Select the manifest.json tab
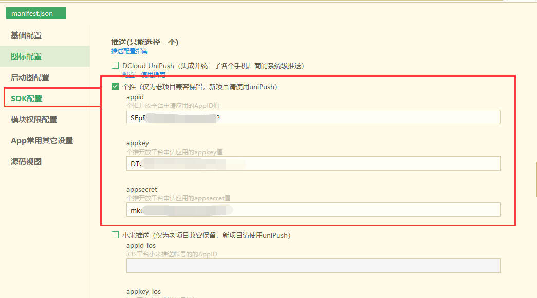Viewport: 537px width, 298px height. (35, 13)
